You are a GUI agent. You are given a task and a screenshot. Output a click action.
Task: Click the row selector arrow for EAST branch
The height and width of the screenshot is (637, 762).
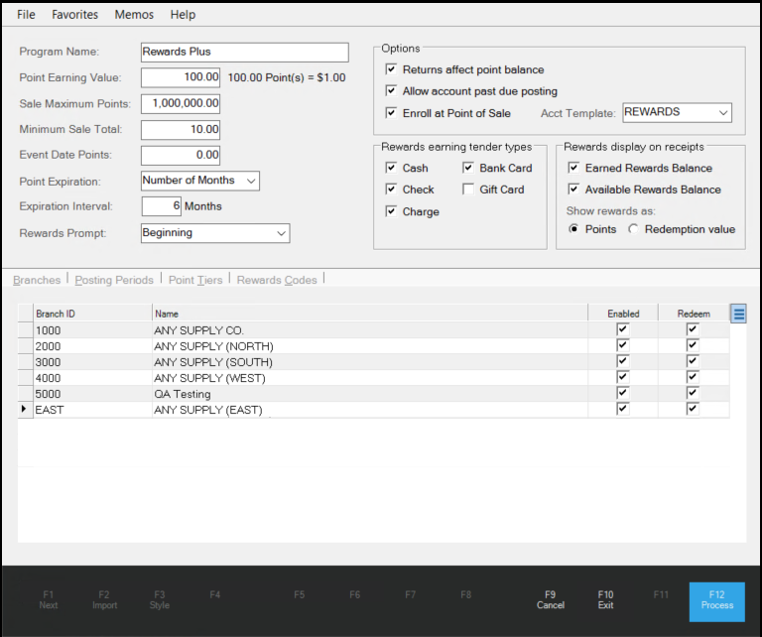tap(24, 410)
